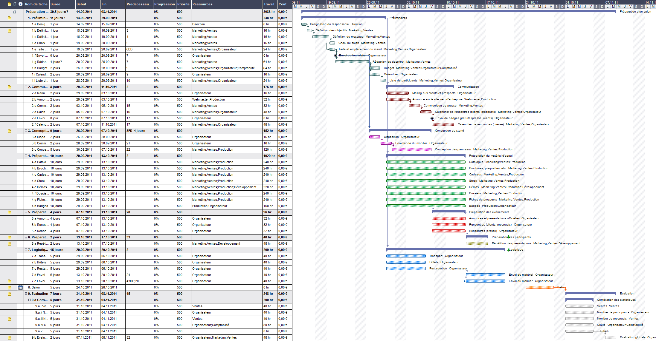Collapse the 6. Préparat... summary task
This screenshot has width=656, height=341.
(x=26, y=237)
